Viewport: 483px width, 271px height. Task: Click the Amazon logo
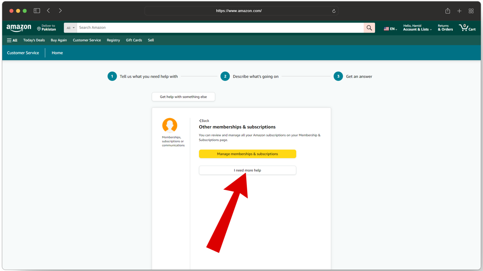pos(19,28)
